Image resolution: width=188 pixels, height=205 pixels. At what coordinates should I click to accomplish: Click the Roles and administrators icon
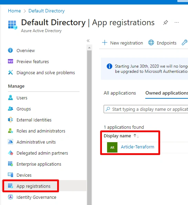(10, 130)
